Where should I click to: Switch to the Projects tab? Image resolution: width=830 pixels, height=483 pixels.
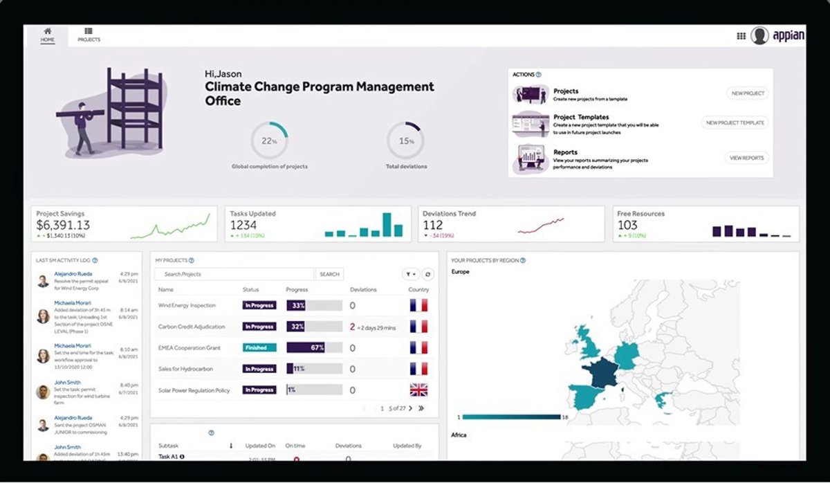coord(89,35)
